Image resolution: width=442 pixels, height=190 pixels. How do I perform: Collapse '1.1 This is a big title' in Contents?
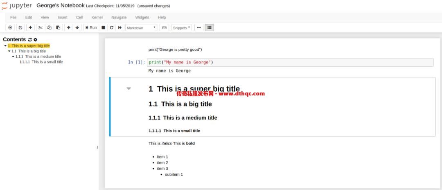9,51
